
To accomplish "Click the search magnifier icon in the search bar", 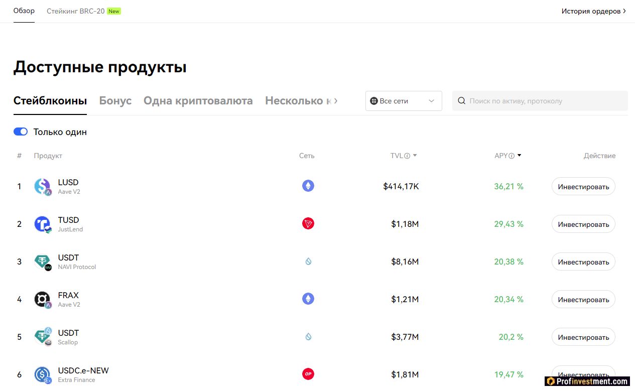I will 461,100.
